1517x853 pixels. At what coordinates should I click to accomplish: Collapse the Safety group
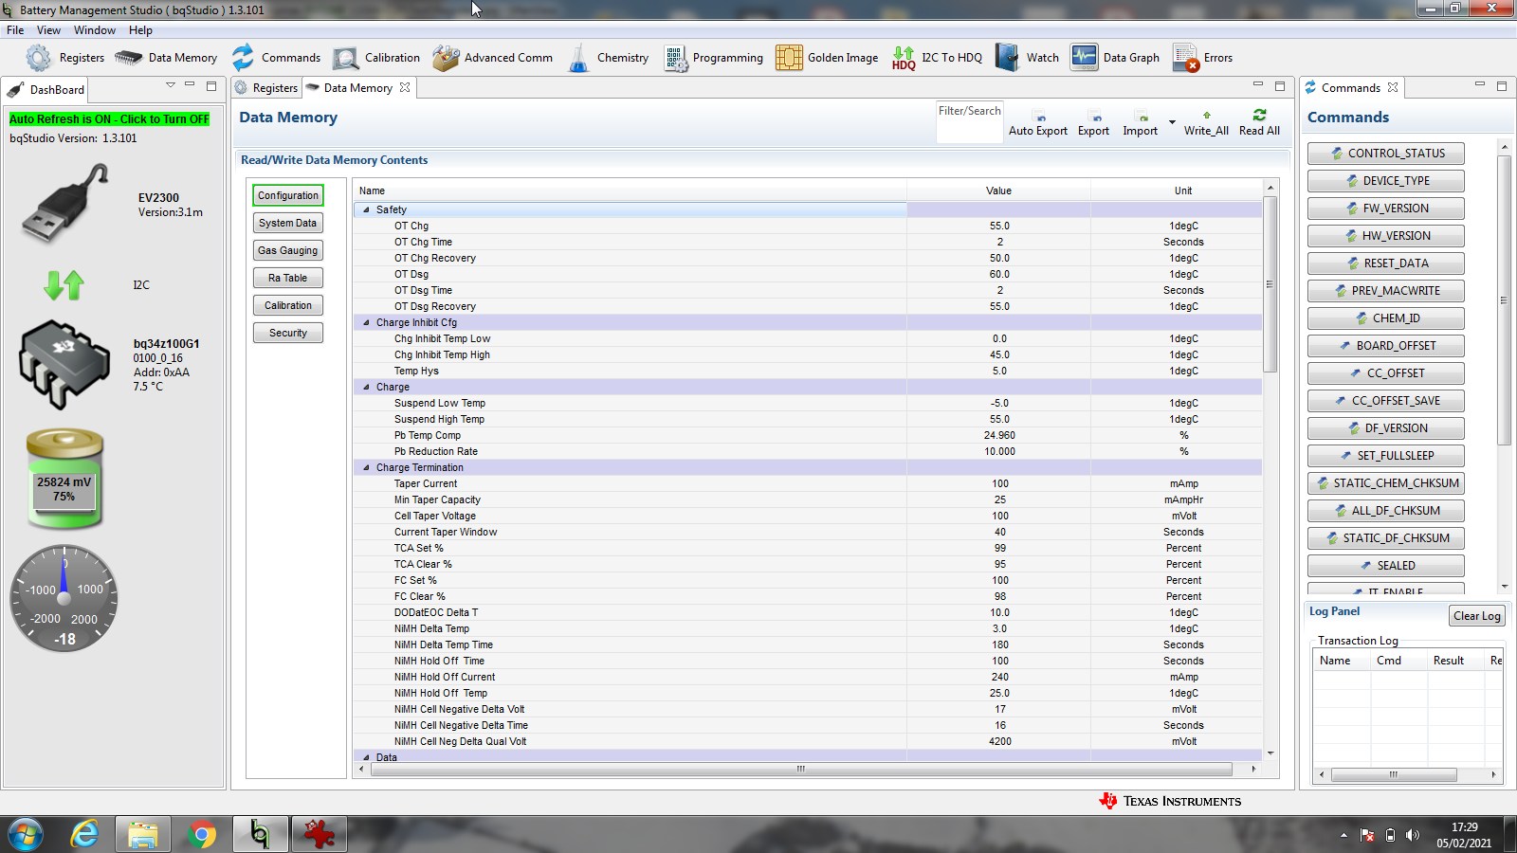pos(366,209)
